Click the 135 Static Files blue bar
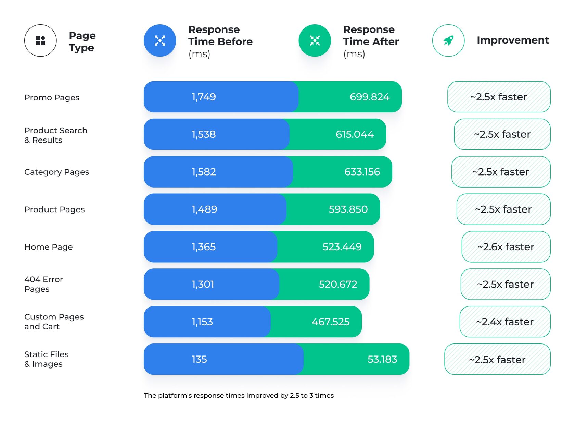Screen dimensions: 575x422 (222, 359)
